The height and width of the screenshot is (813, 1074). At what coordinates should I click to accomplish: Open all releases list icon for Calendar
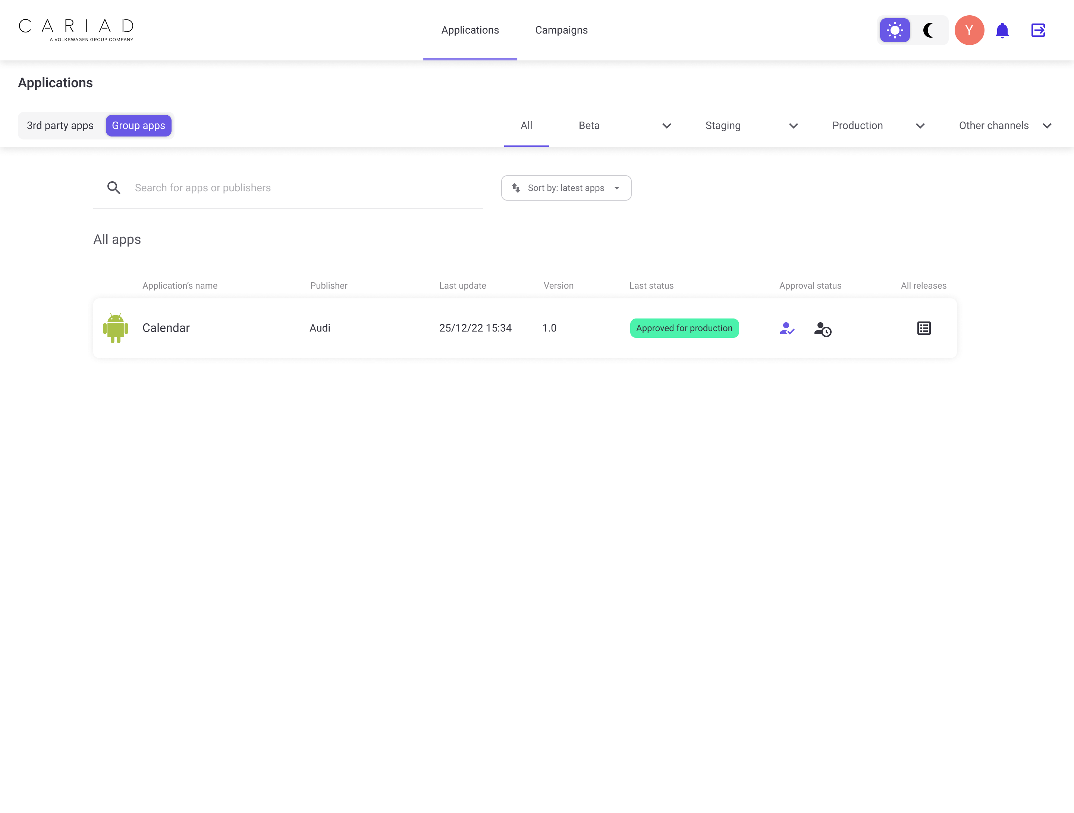(923, 328)
